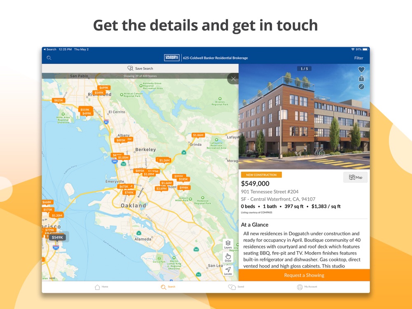The image size is (412, 309).
Task: Go back to Search in status bar
Action: (x=50, y=49)
